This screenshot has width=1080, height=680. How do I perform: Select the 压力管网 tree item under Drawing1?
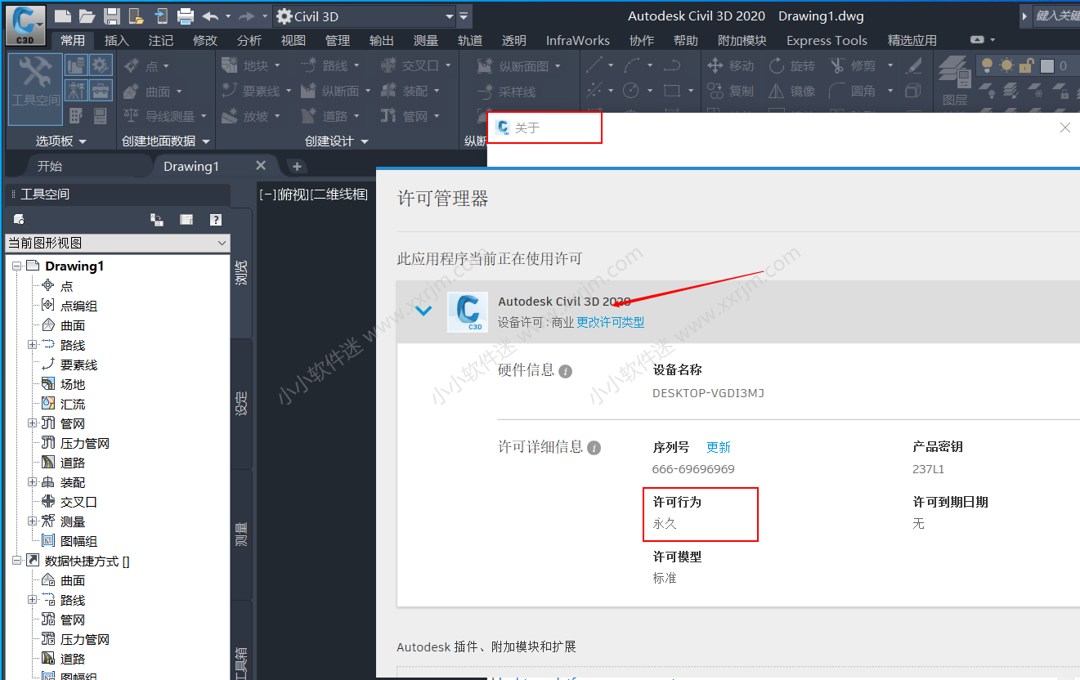point(85,443)
